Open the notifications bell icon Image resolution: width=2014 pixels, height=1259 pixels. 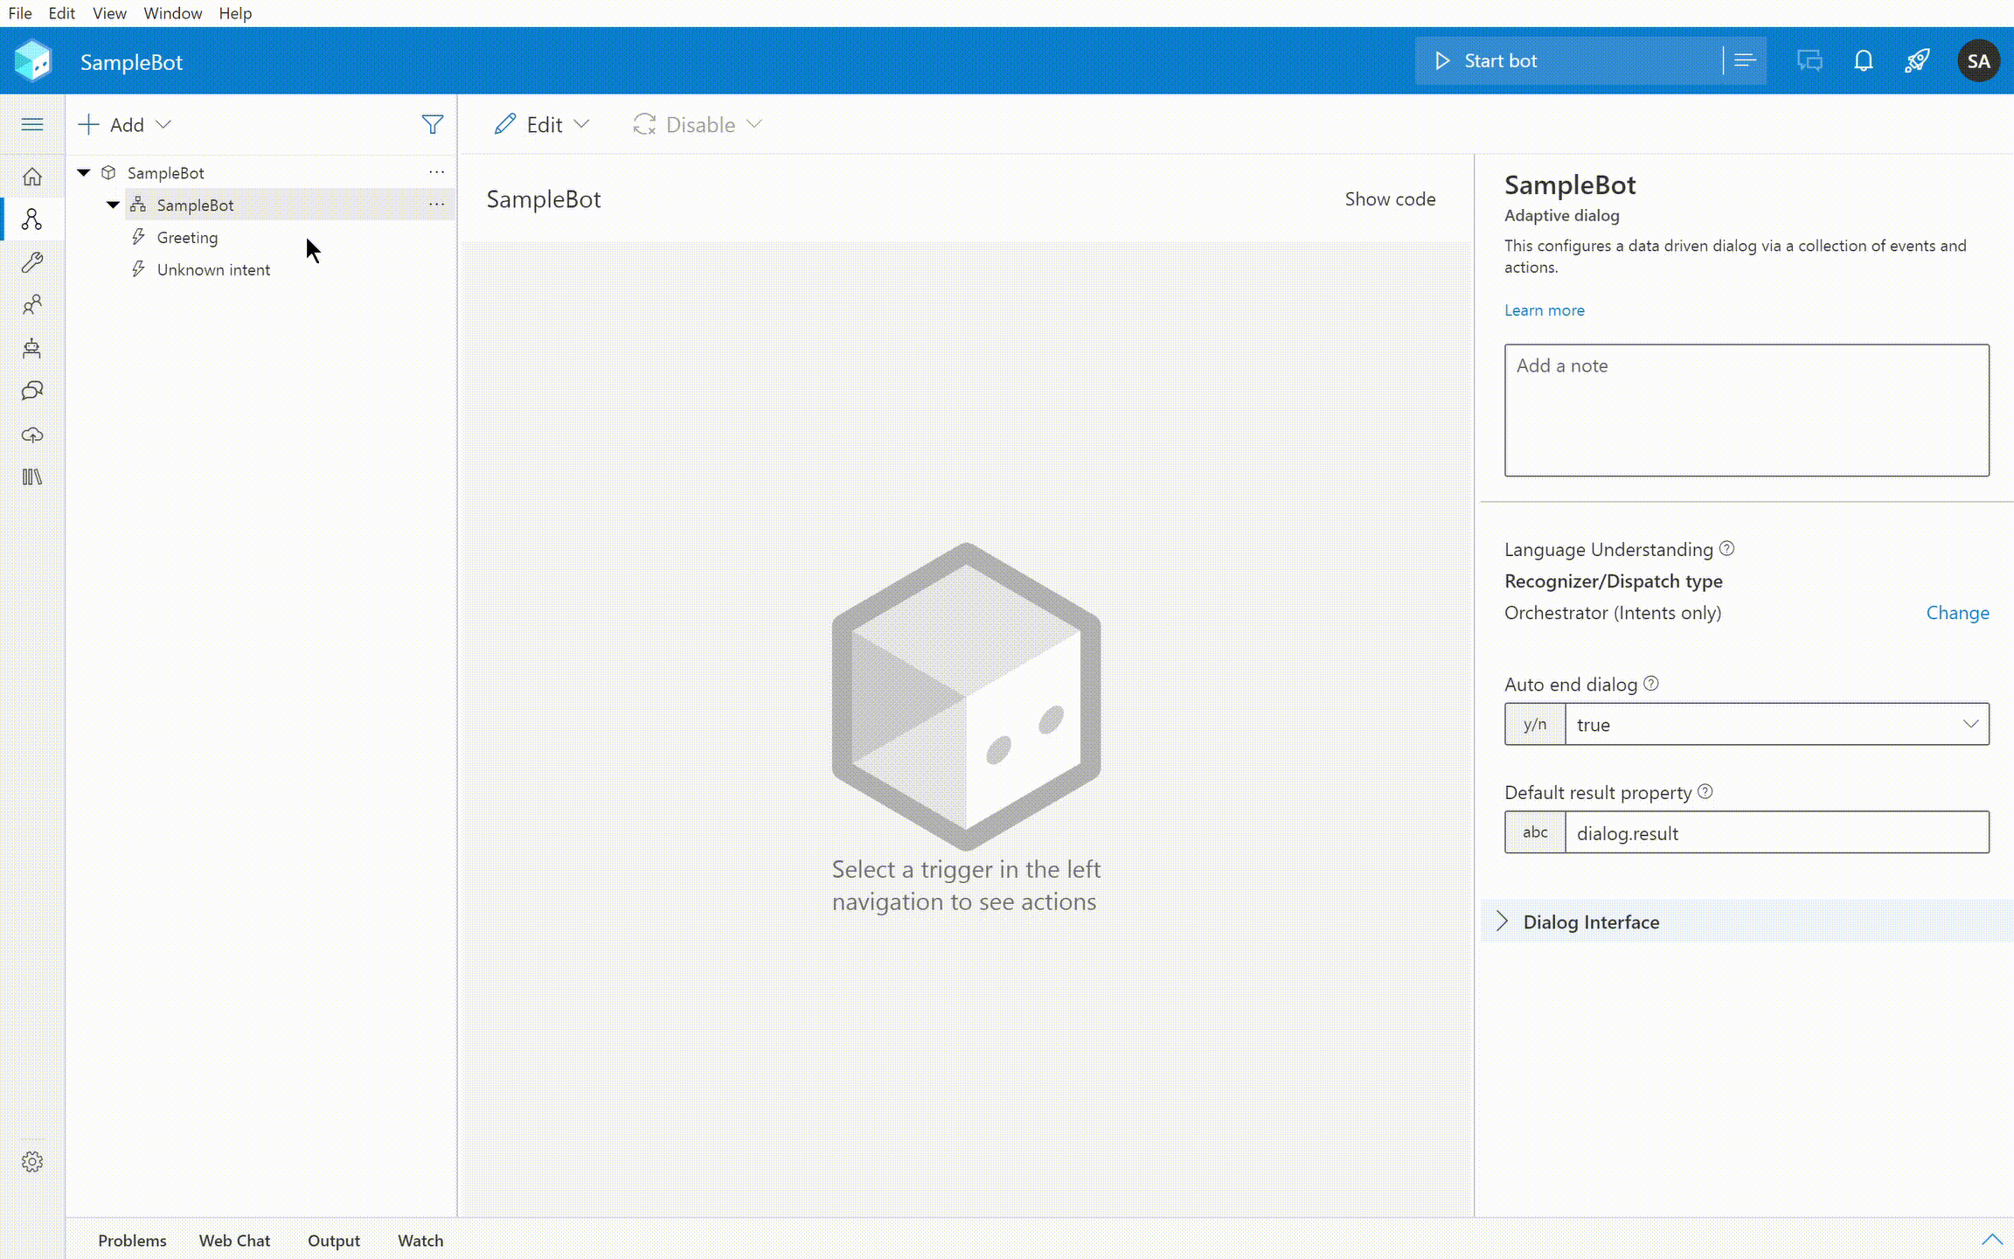tap(1864, 61)
